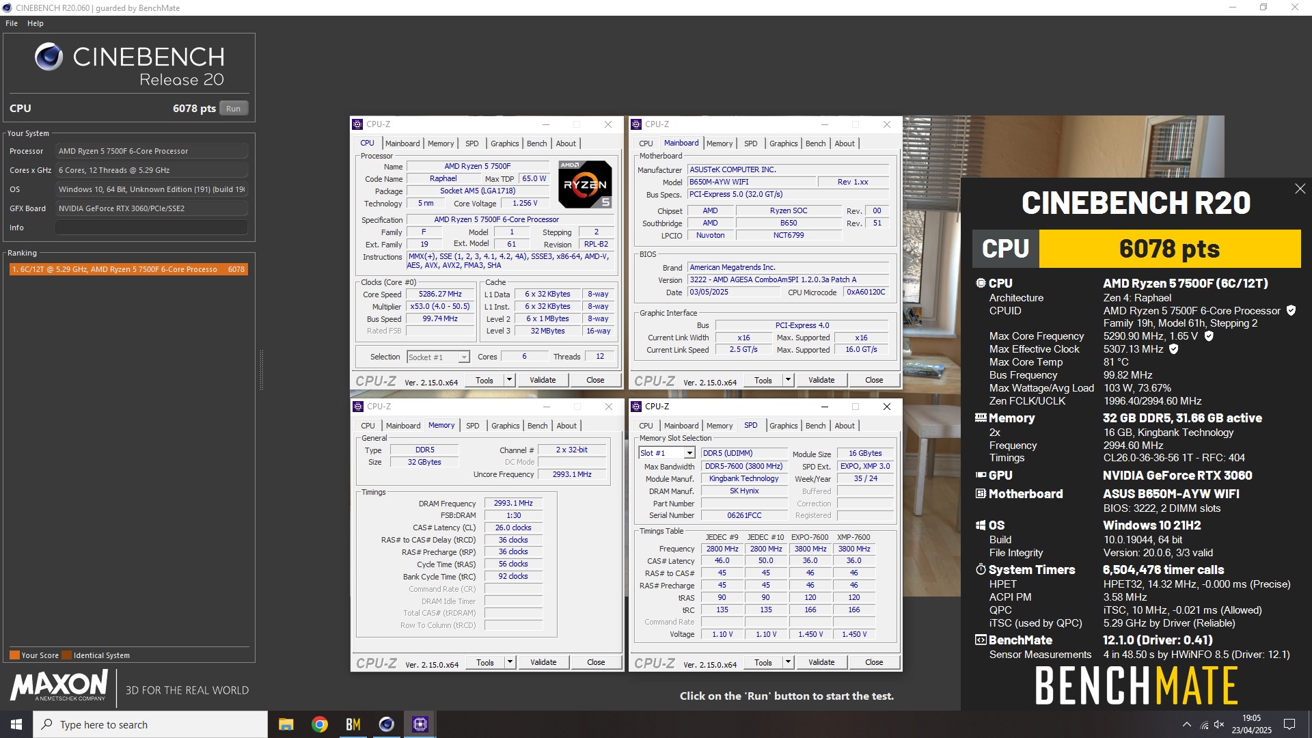This screenshot has height=738, width=1312.
Task: Click the Info input field in Your System
Action: point(152,228)
